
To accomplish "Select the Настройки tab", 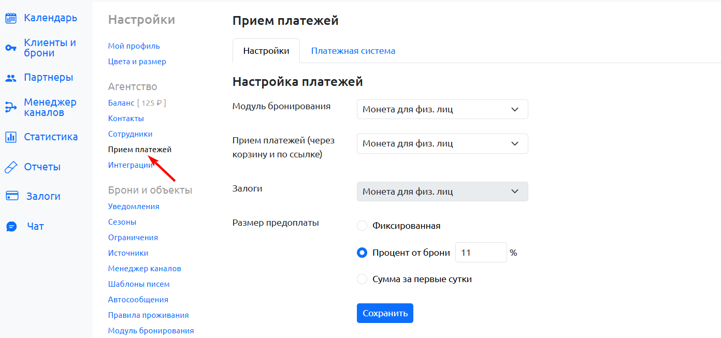I will [x=266, y=51].
